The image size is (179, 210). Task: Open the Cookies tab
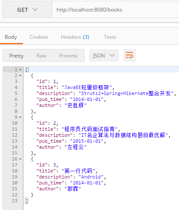click(39, 37)
